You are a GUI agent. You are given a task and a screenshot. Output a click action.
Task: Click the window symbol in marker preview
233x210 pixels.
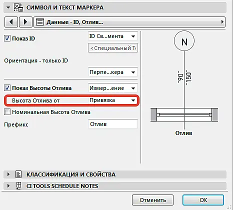(184, 114)
